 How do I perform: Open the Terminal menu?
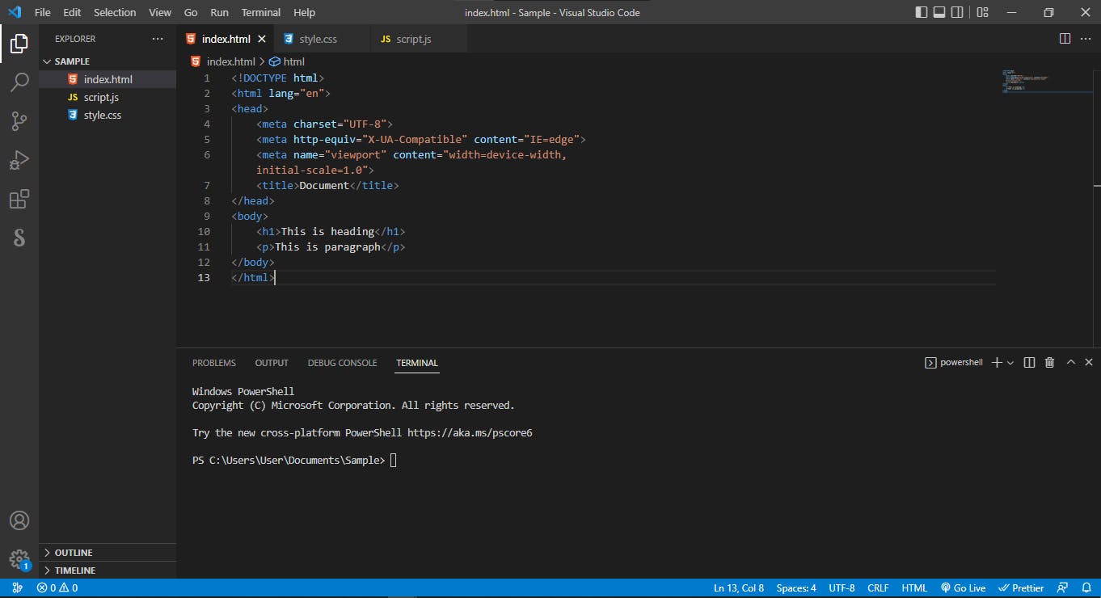point(261,12)
